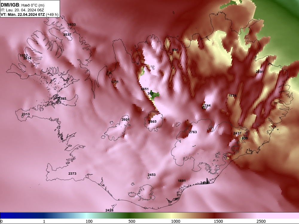Click the map value 2865
299x224 pixels.
click(152, 122)
